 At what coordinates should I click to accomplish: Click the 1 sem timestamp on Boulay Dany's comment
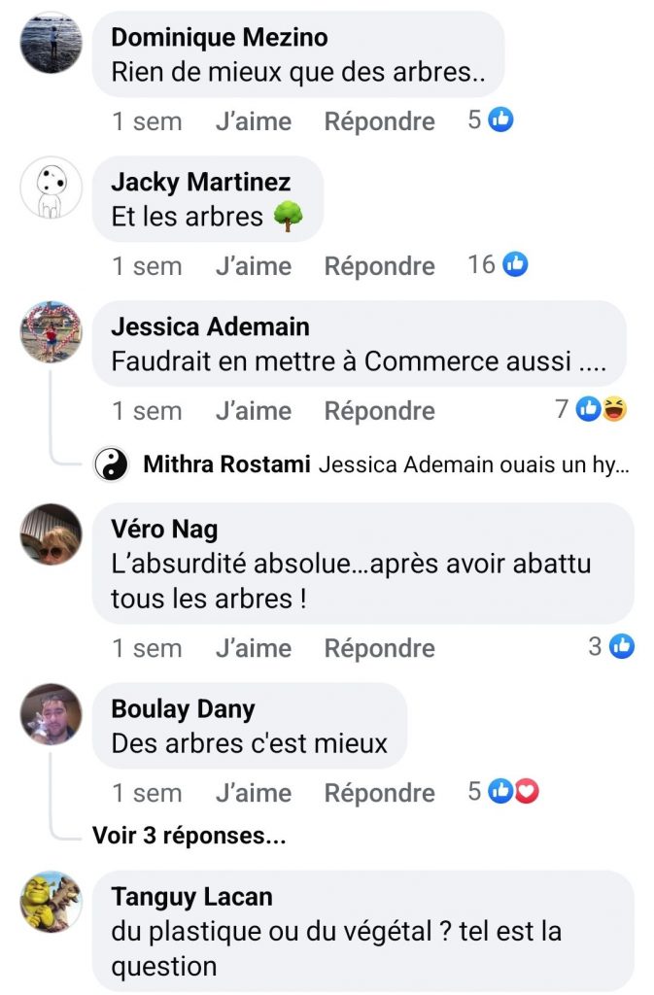point(147,793)
